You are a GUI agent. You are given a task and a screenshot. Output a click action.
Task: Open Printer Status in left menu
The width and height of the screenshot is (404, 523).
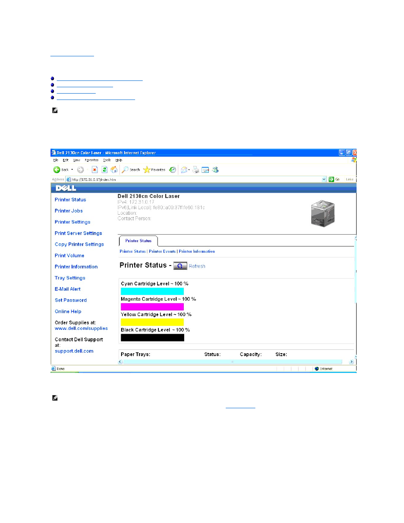tap(70, 200)
